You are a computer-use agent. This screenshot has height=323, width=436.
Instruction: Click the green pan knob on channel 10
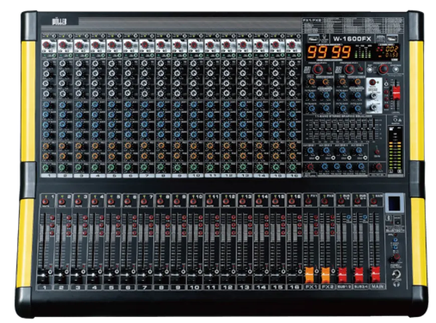193,168
